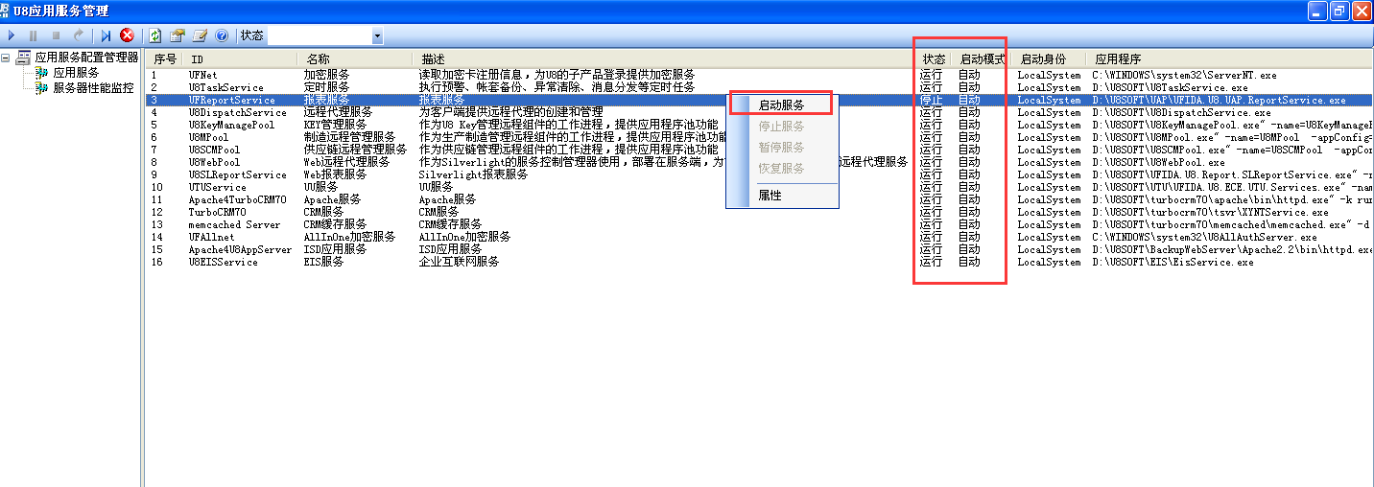Click the Silverlight报表服务 description cell
Screen dimensions: 1374x487
pyautogui.click(x=473, y=174)
